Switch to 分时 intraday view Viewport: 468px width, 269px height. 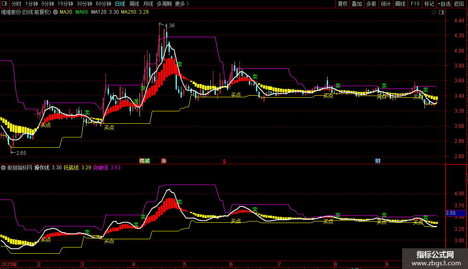tap(17, 4)
